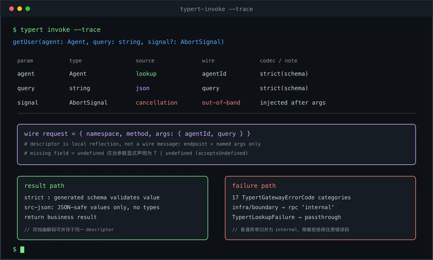
Task: Click the line "return business result"
Action: 61,217
